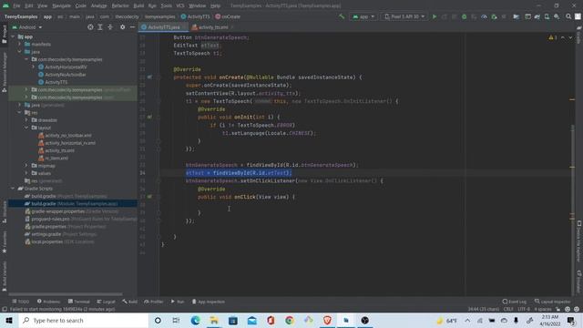Start debugging with the green bug icon
The width and height of the screenshot is (583, 328).
click(x=464, y=16)
